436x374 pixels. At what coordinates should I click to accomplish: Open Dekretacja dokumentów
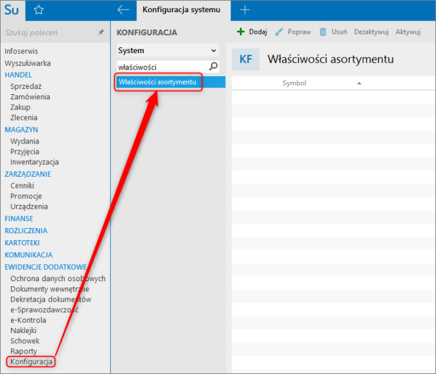click(51, 299)
